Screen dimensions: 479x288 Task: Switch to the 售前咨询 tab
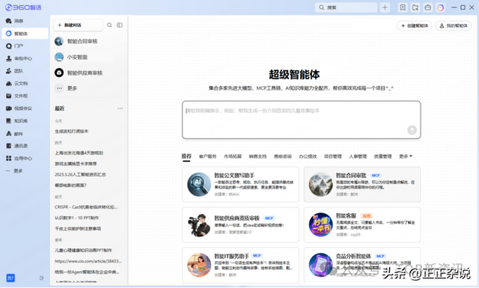[283, 156]
